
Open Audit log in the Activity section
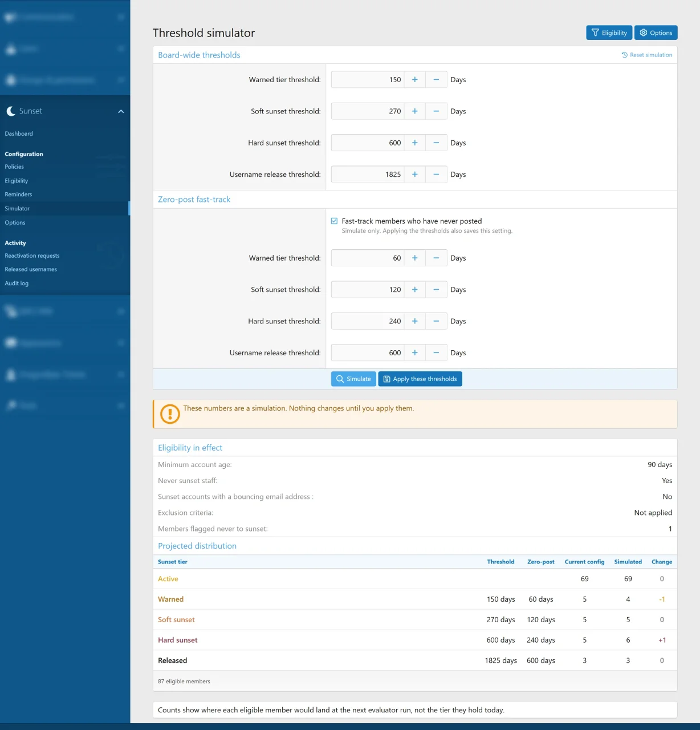(x=17, y=283)
